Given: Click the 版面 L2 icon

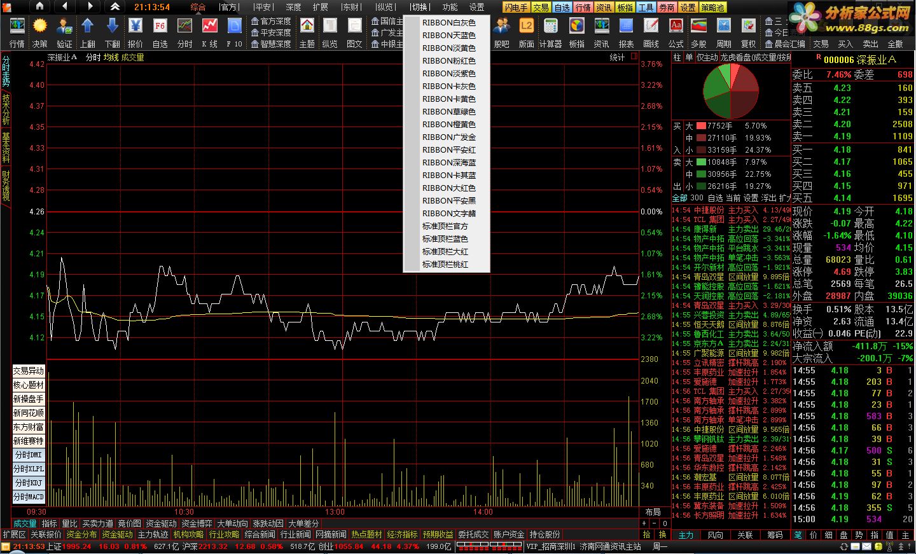Looking at the screenshot, I should pyautogui.click(x=527, y=33).
